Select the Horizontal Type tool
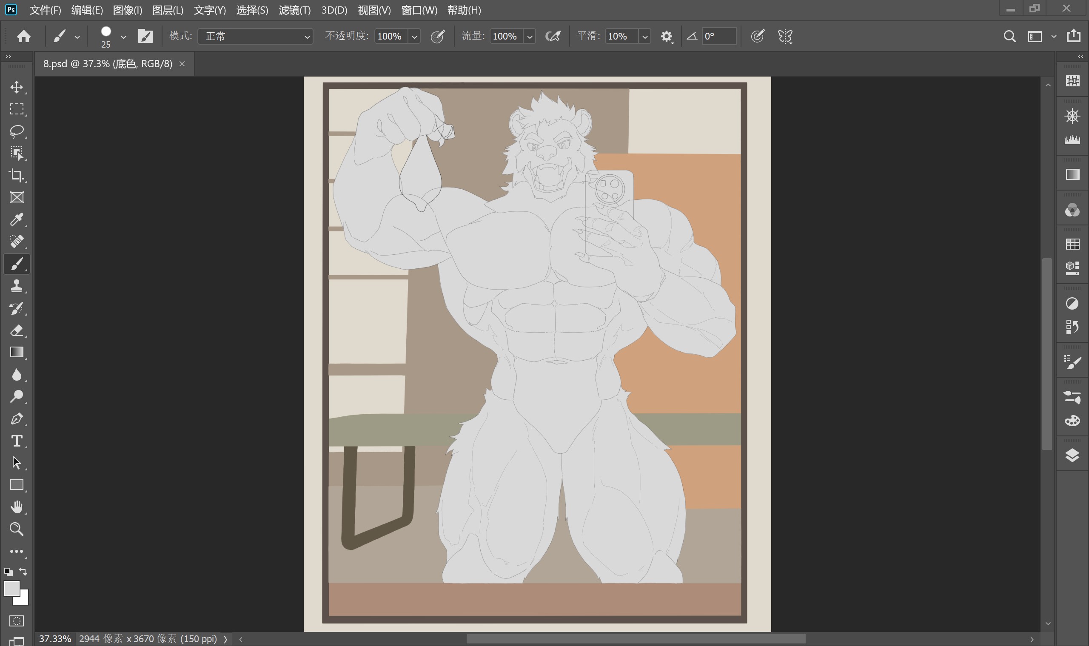The image size is (1089, 646). coord(17,441)
